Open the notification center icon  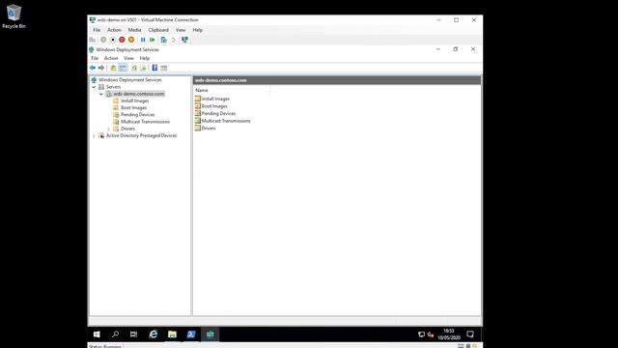click(470, 334)
